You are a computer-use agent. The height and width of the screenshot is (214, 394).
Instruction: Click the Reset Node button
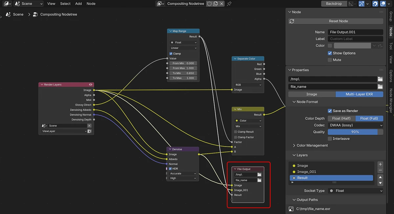click(336, 21)
